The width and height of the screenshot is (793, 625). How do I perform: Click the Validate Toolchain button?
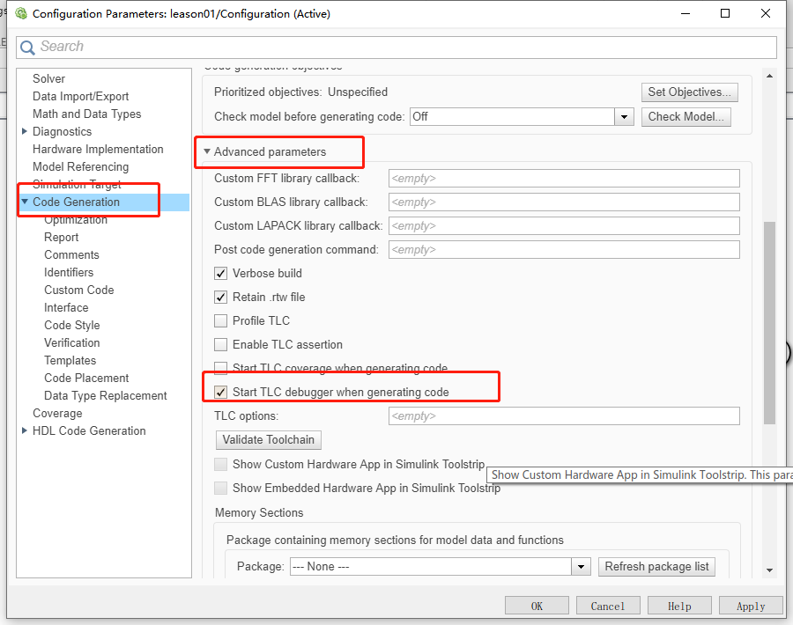pos(269,439)
